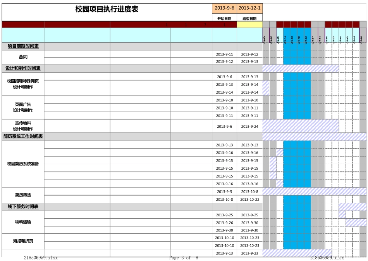Click start date 2013-9-25 in 物料运输 first row
This screenshot has height=261, width=368.
(224, 215)
